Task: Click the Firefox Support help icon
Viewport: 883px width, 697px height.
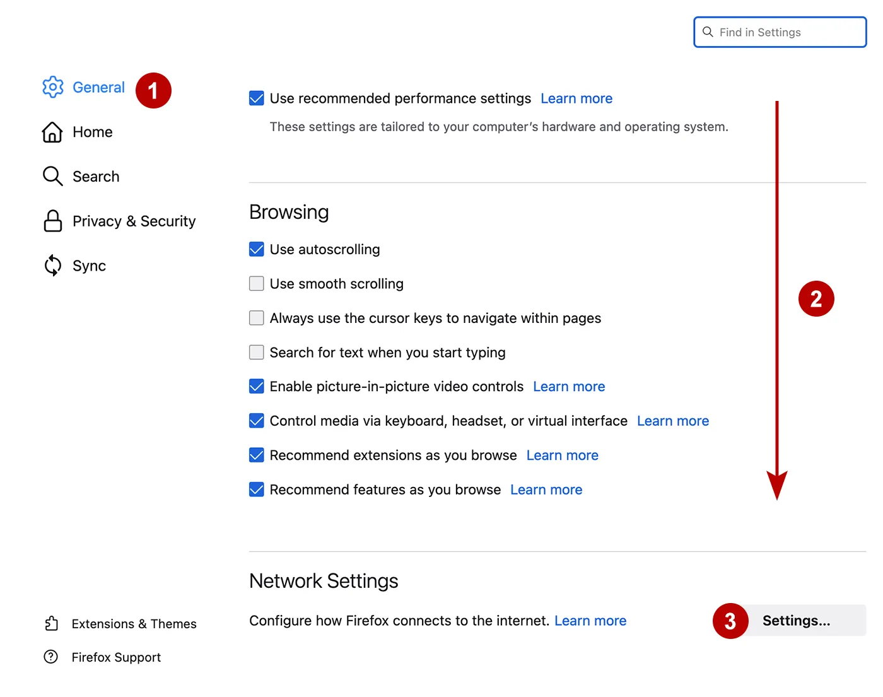Action: click(x=50, y=657)
